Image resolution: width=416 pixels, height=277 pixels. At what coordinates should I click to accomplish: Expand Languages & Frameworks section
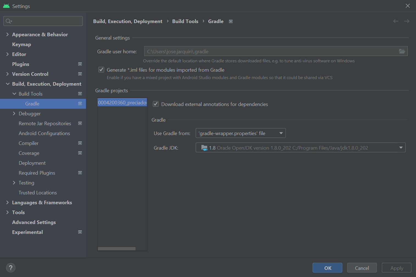click(x=7, y=202)
